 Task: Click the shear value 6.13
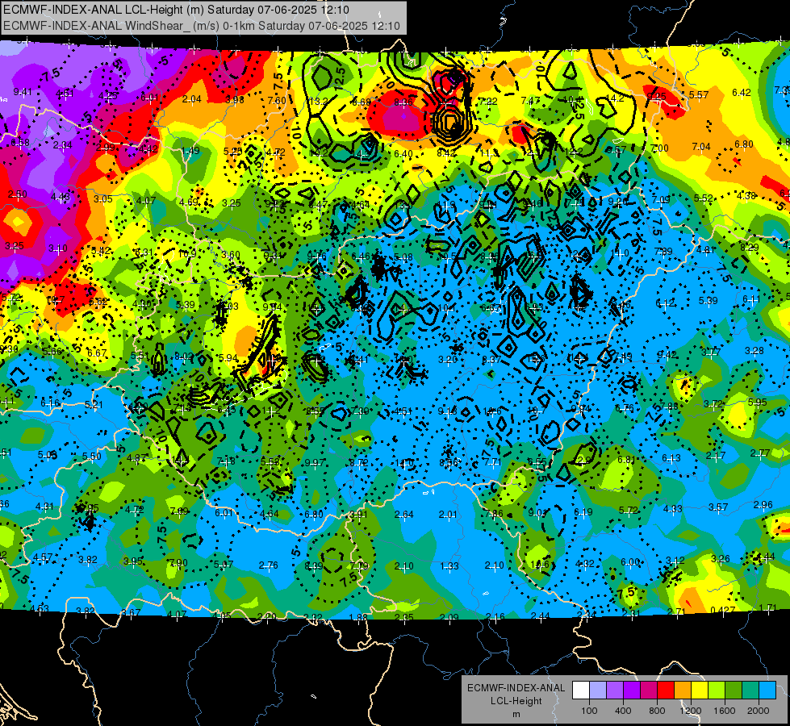671,457
